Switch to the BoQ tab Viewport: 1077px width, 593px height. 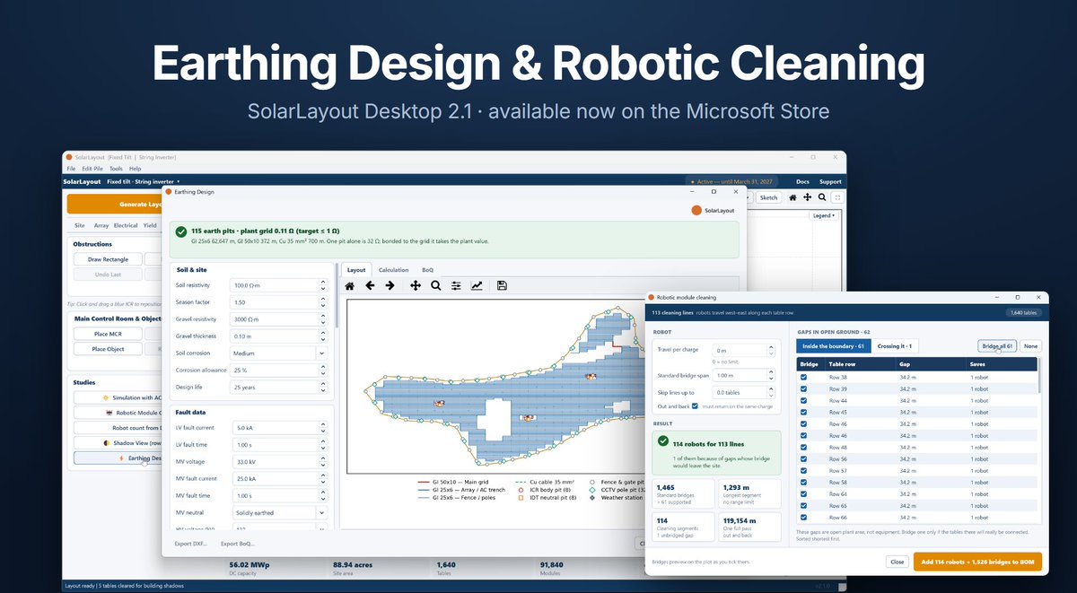[427, 269]
